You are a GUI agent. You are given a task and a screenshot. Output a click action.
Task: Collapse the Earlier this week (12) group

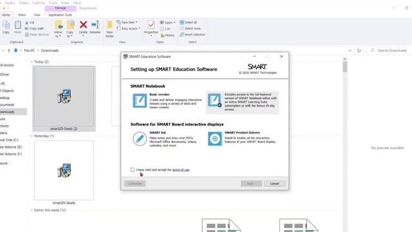pyautogui.click(x=32, y=210)
